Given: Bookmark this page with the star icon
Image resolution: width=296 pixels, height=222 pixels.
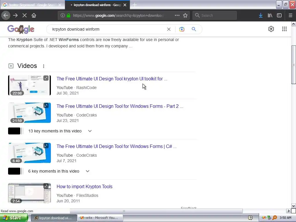Looking at the screenshot, I should click(185, 15).
